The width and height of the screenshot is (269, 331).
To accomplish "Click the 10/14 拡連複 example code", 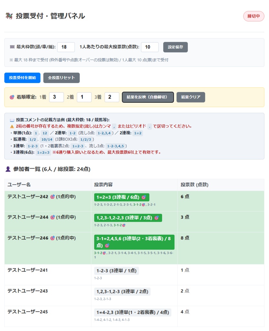I will coord(47,139).
